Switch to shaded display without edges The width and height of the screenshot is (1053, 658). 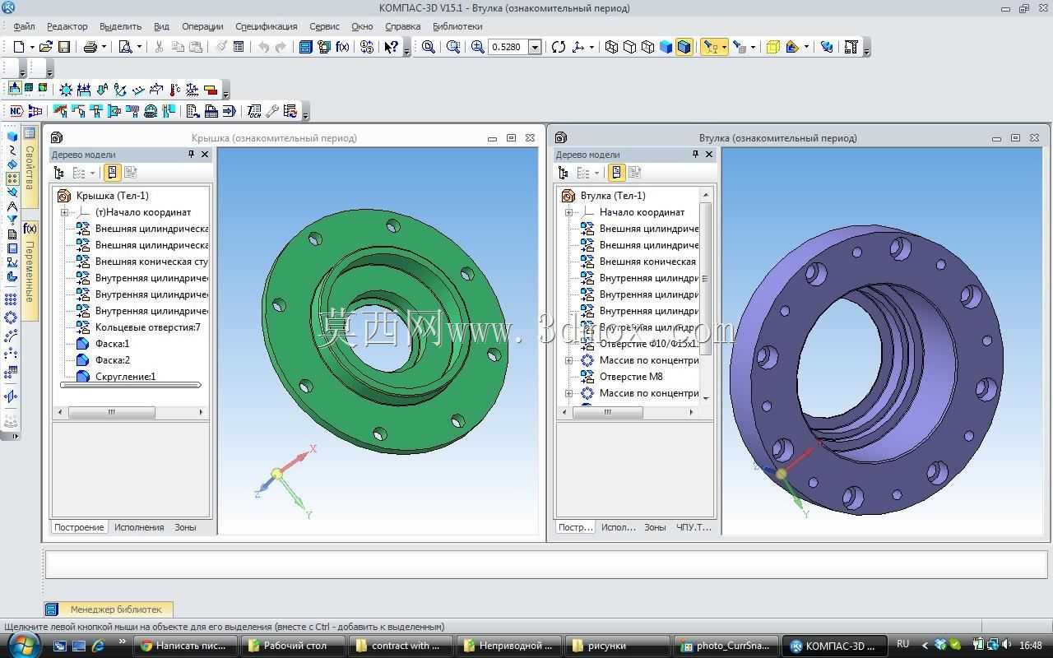(666, 47)
